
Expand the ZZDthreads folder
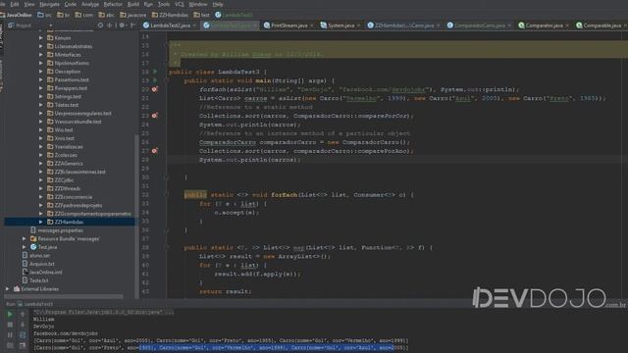pyautogui.click(x=41, y=188)
